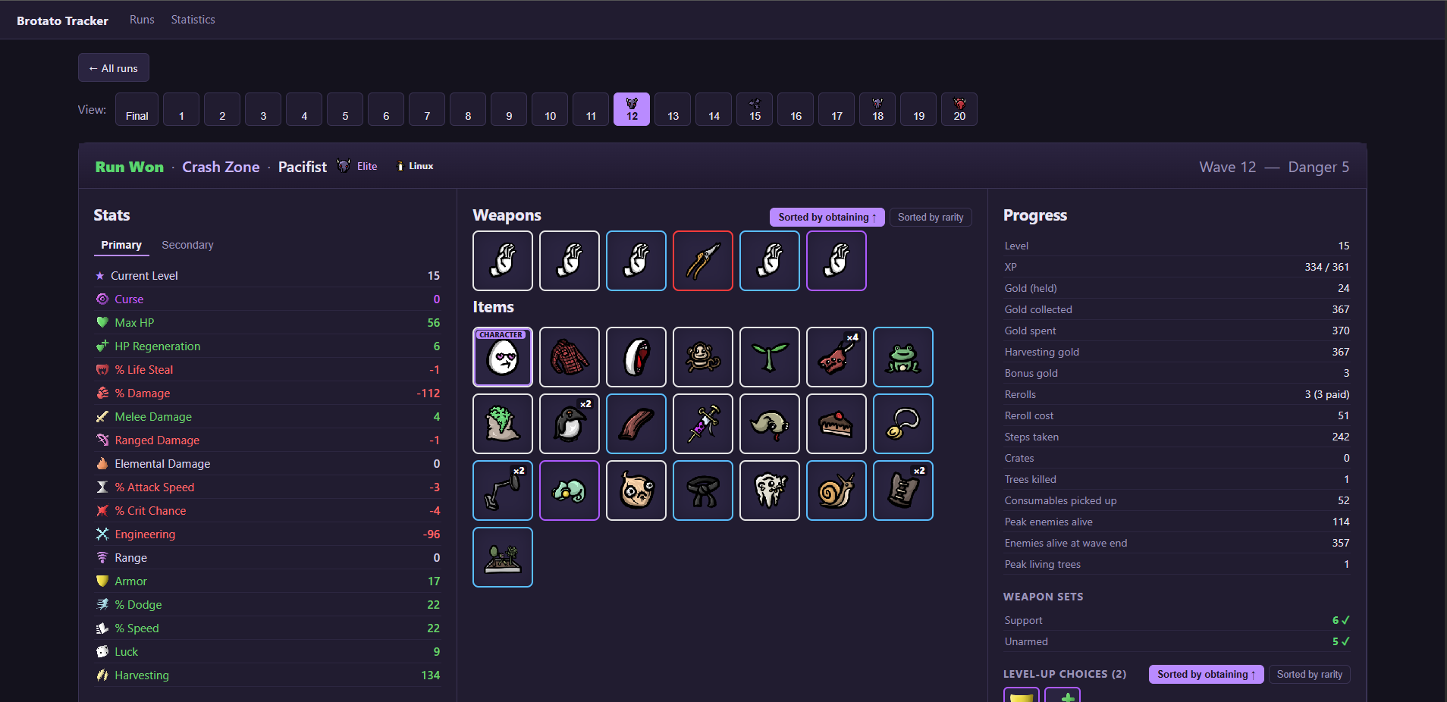The width and height of the screenshot is (1447, 702).
Task: Click the Linux platform label
Action: click(x=421, y=166)
